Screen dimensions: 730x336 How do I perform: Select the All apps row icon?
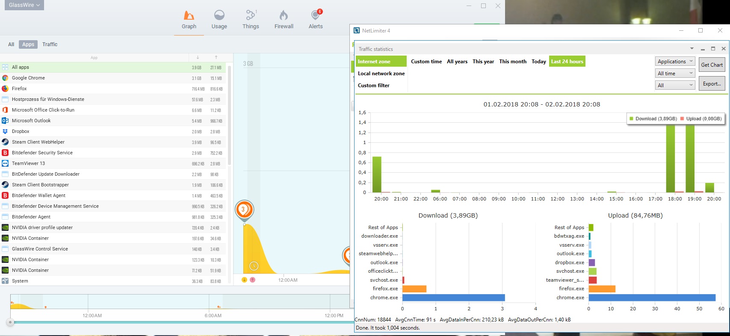click(5, 67)
